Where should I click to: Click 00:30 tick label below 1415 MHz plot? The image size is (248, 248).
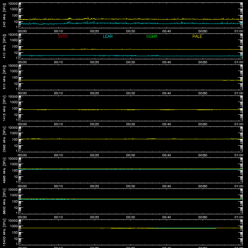[x=131, y=124]
